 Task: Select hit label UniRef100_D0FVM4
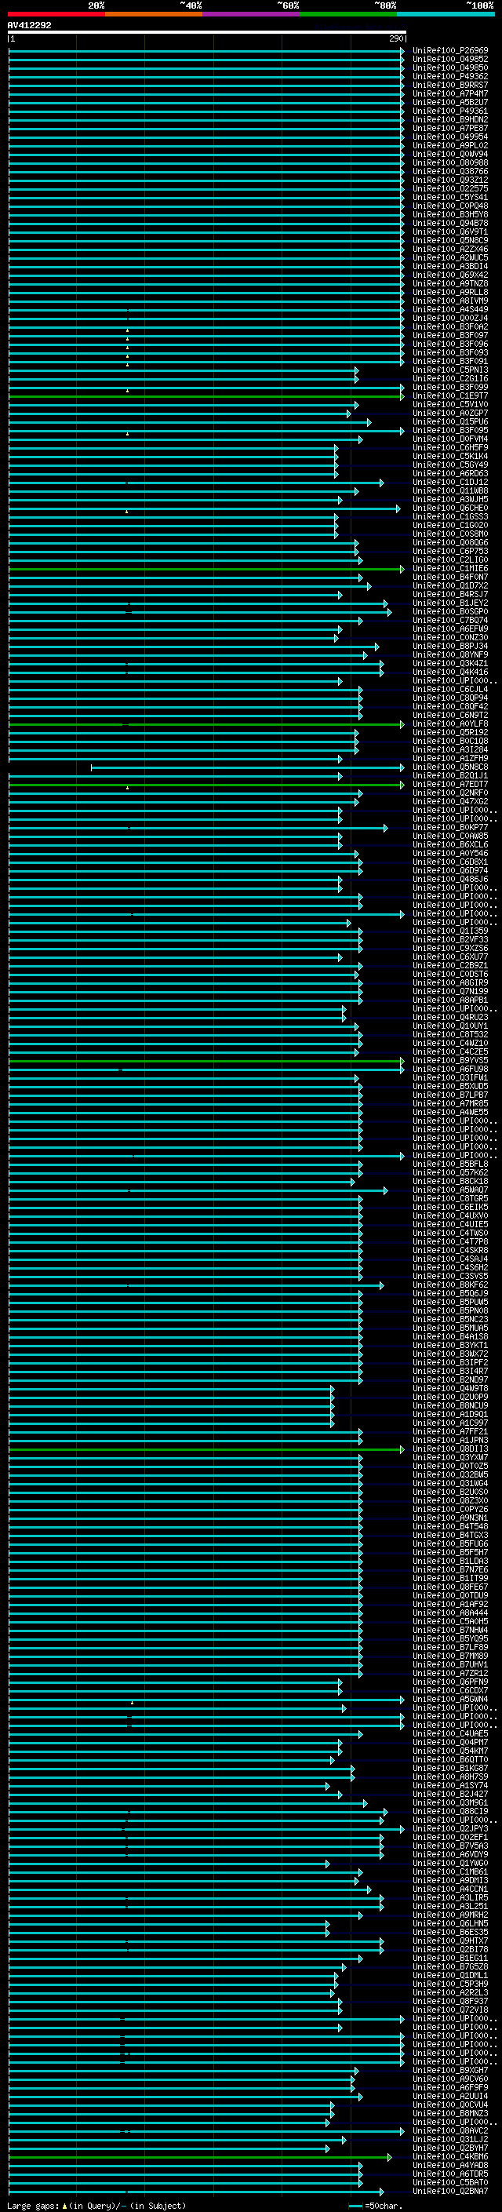coord(449,439)
